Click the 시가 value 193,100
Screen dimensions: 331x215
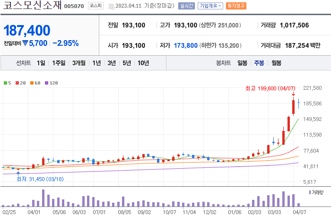[x=134, y=45]
